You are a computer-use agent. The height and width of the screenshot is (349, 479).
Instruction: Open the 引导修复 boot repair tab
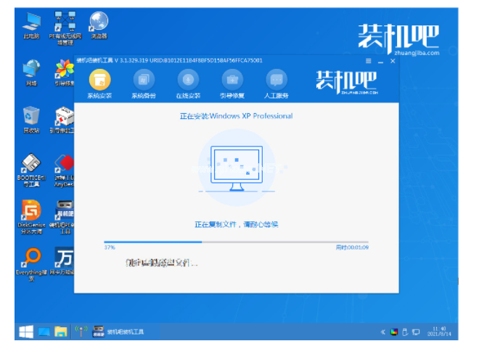[x=232, y=84]
